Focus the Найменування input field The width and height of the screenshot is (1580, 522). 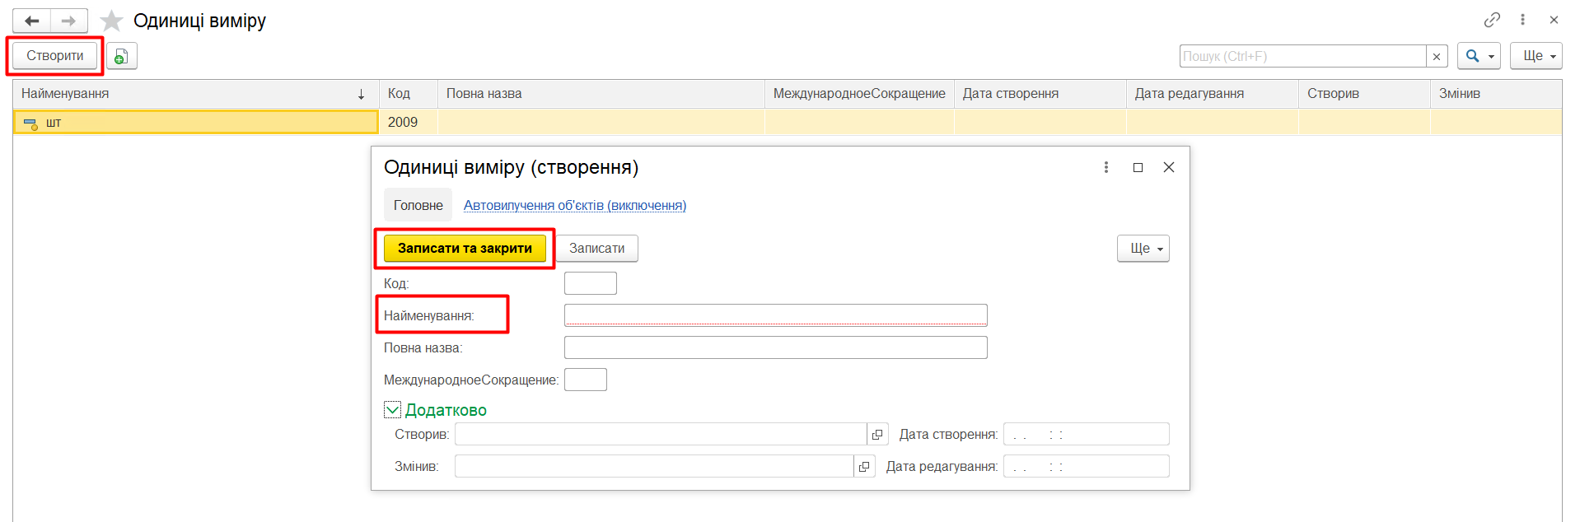click(x=774, y=315)
